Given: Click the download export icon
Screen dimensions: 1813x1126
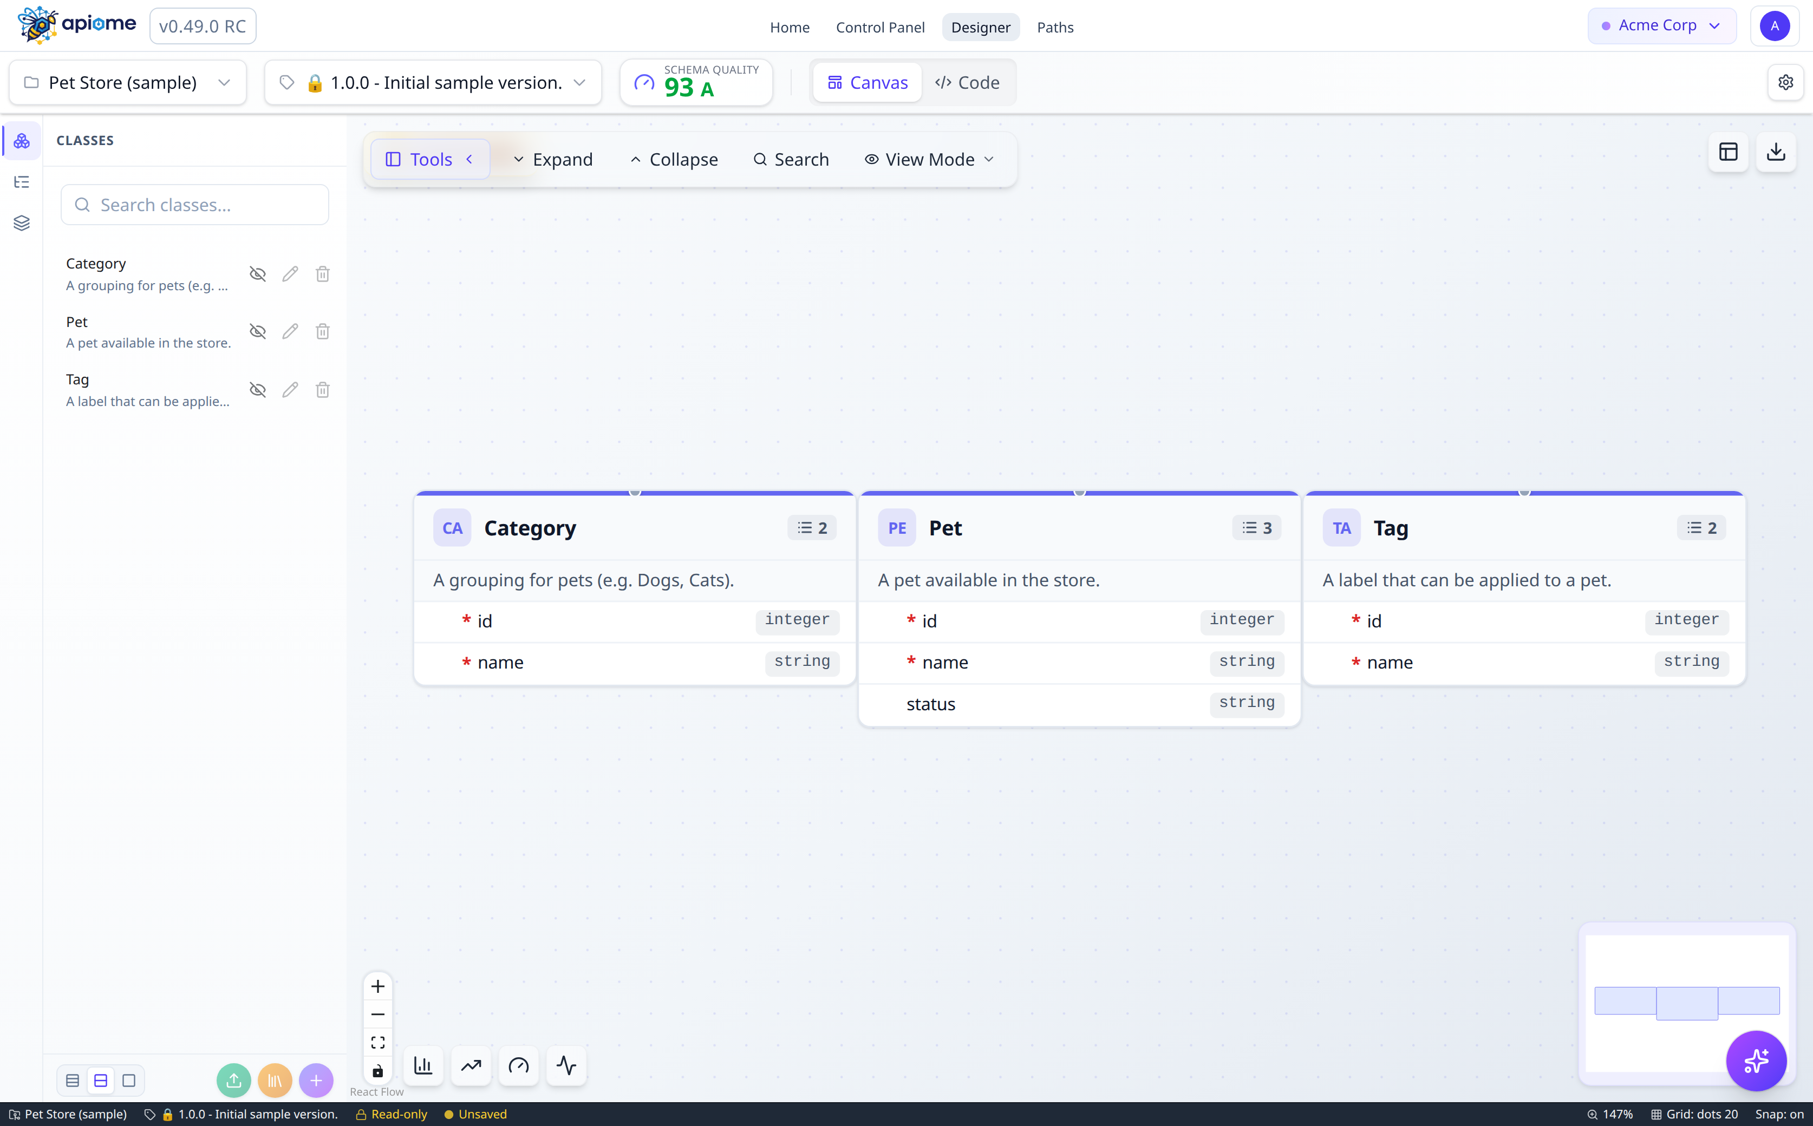Looking at the screenshot, I should pyautogui.click(x=1776, y=152).
